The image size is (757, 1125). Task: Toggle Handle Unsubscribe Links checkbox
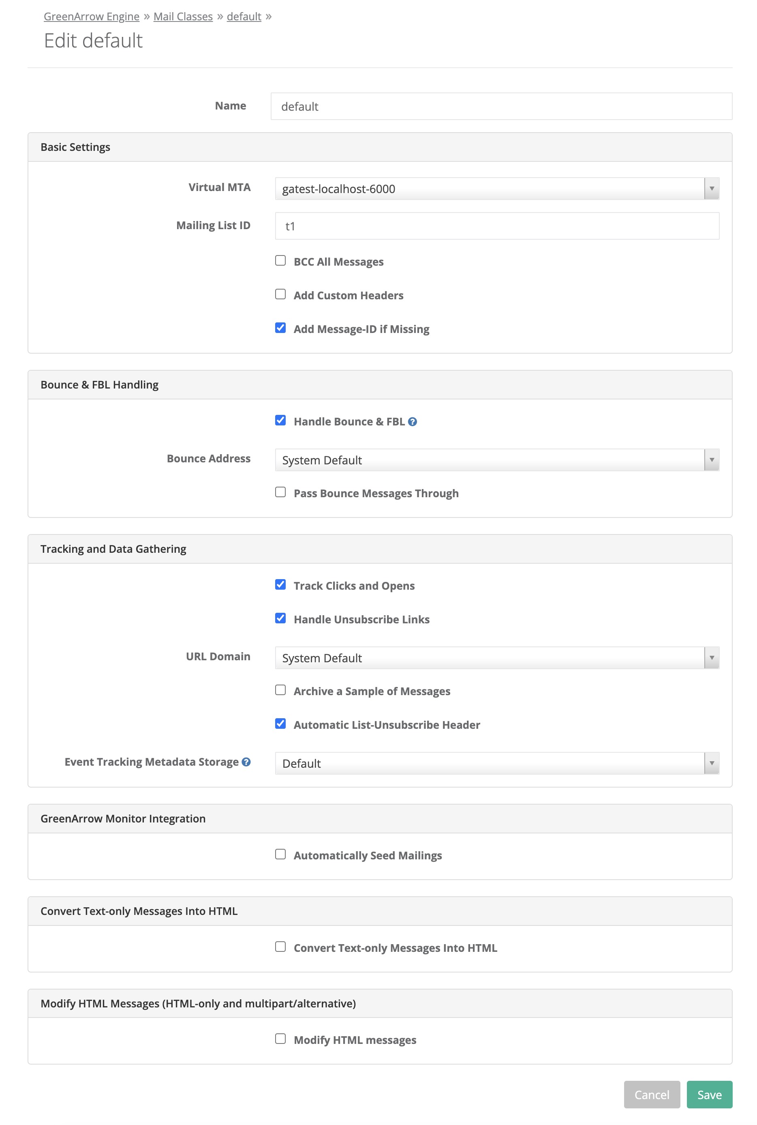tap(280, 618)
